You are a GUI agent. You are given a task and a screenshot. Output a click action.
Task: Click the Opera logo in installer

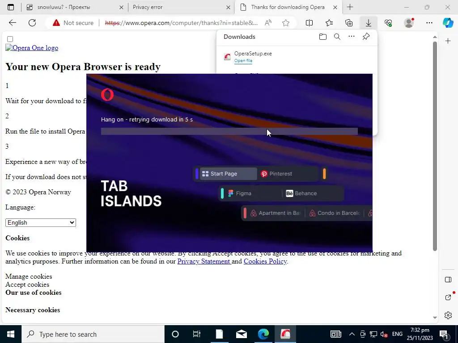pos(107,95)
